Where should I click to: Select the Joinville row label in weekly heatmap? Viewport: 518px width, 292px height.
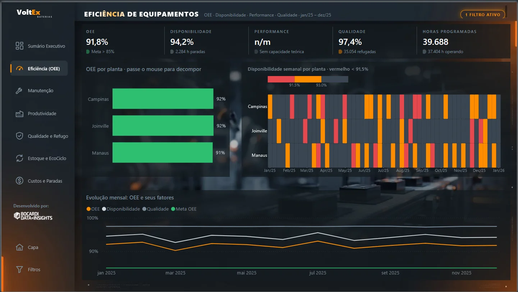point(259,131)
